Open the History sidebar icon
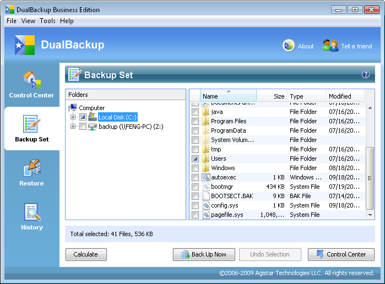Viewport: 385px width, 284px height. [32, 212]
